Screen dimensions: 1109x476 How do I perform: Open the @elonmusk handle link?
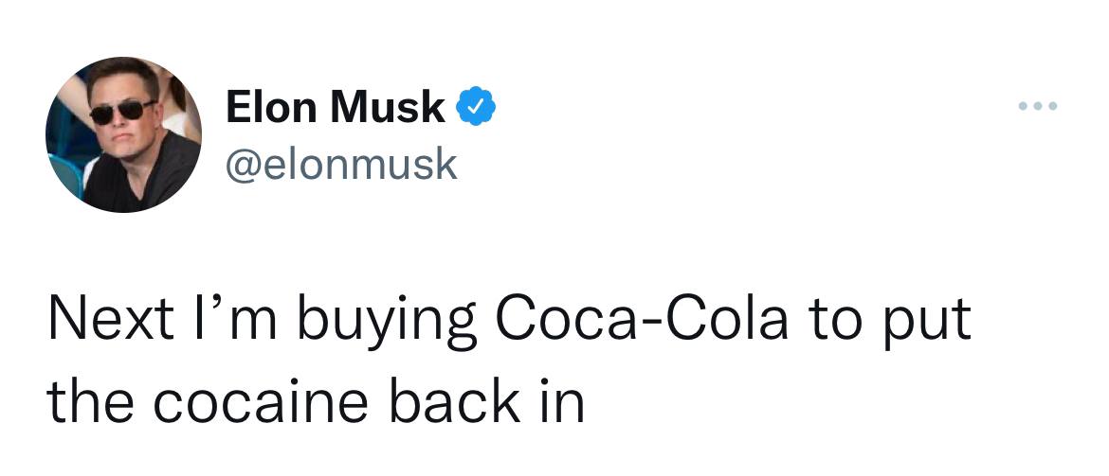click(x=341, y=165)
